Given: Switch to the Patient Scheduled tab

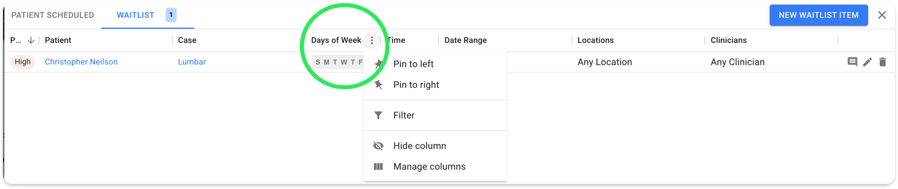Looking at the screenshot, I should pyautogui.click(x=53, y=15).
